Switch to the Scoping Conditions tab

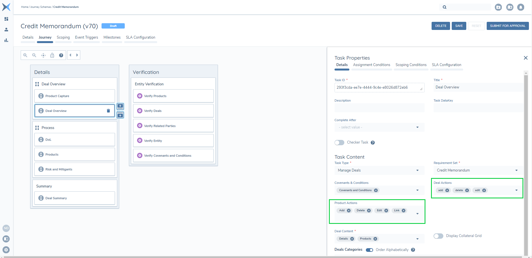pos(411,65)
